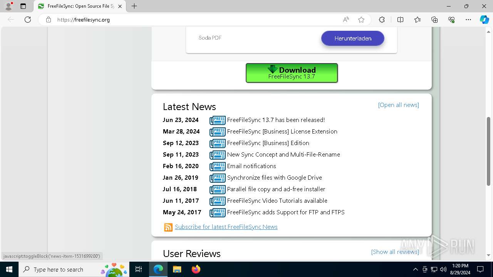Reload the current page

[x=28, y=20]
